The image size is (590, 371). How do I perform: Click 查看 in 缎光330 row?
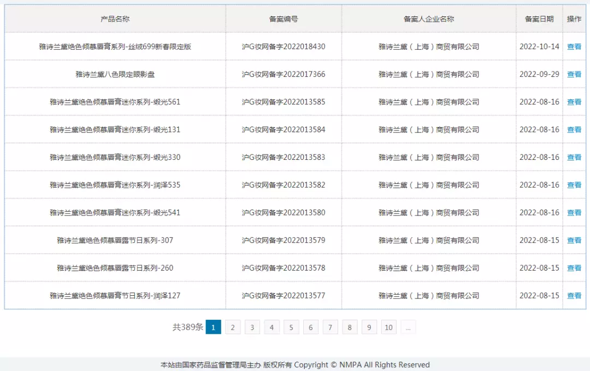point(574,157)
